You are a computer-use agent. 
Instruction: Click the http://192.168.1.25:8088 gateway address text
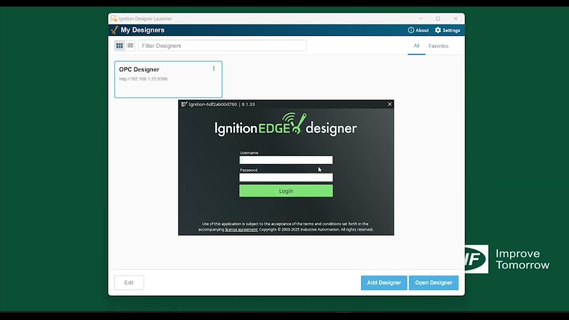coord(143,79)
